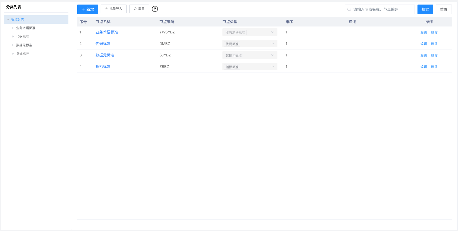Image resolution: width=458 pixels, height=231 pixels.
Task: Open the 数据元标准 node name link
Action: pos(105,55)
